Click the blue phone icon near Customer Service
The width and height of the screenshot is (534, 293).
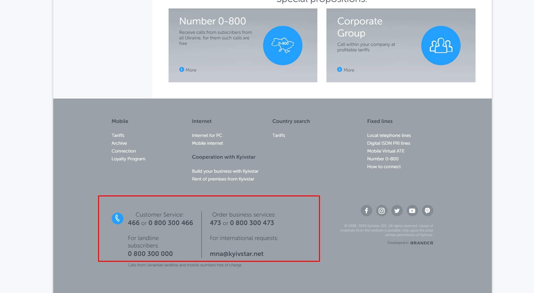[x=118, y=218]
